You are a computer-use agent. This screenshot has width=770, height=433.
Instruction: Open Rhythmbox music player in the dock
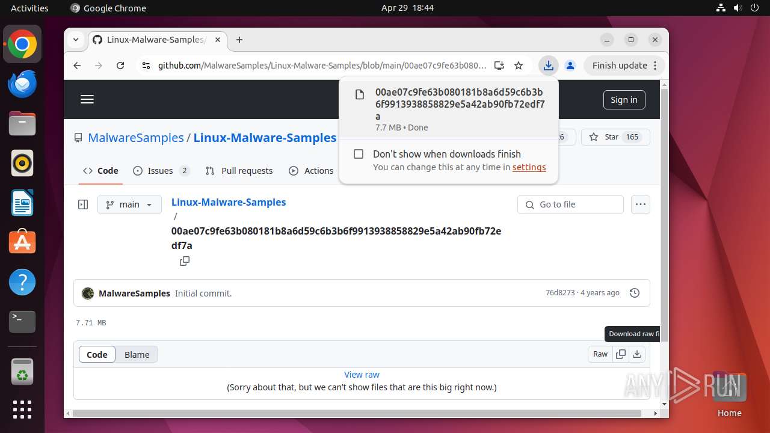point(22,163)
